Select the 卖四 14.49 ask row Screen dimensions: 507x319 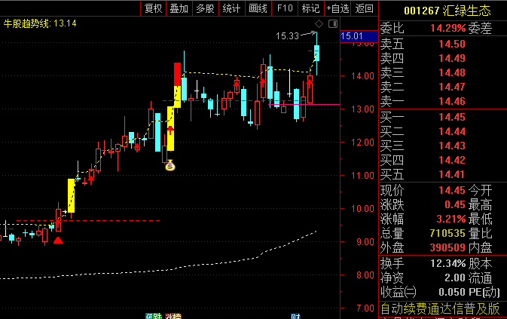tap(443, 58)
